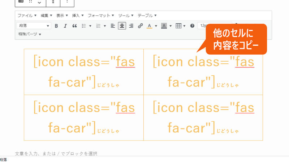289x162 pixels.
Task: Click the top-left table cell text
Action: (84, 72)
